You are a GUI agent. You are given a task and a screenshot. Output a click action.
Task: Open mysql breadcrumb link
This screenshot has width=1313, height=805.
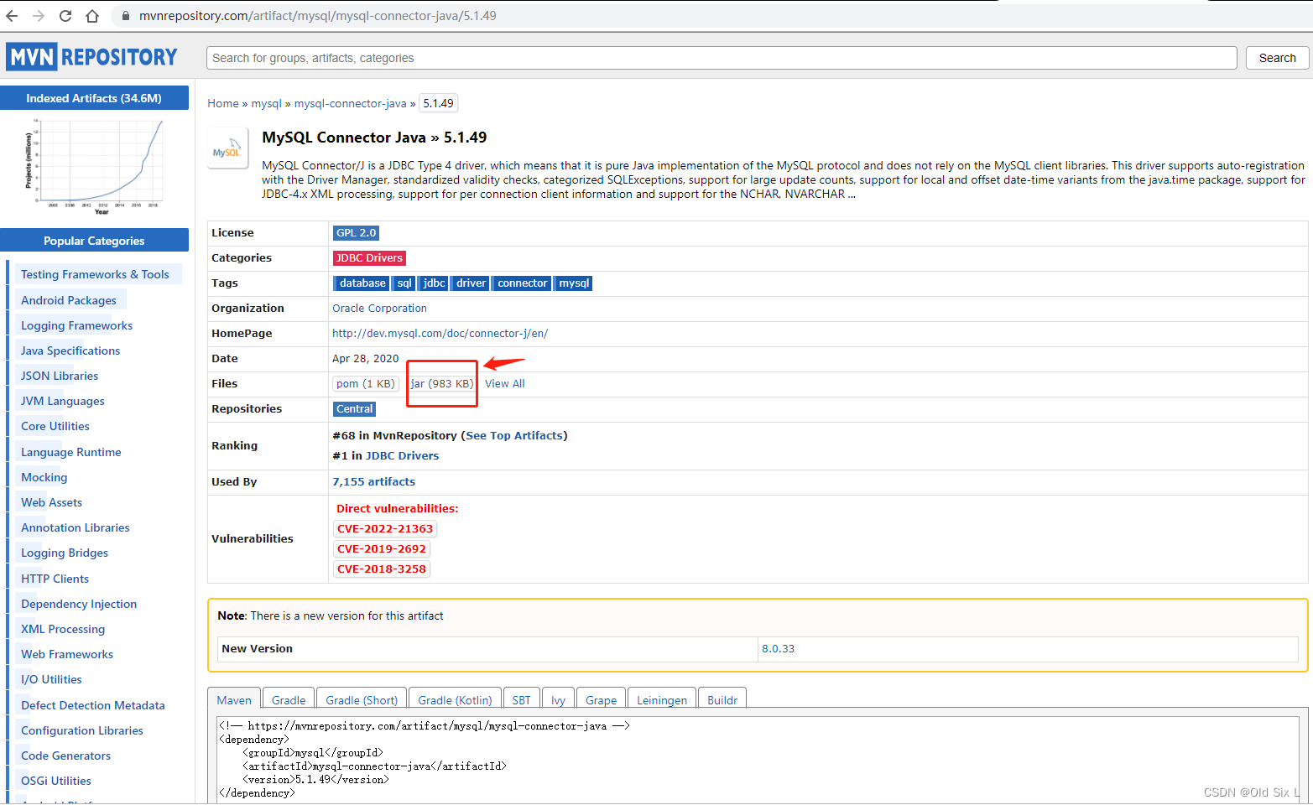click(x=267, y=103)
